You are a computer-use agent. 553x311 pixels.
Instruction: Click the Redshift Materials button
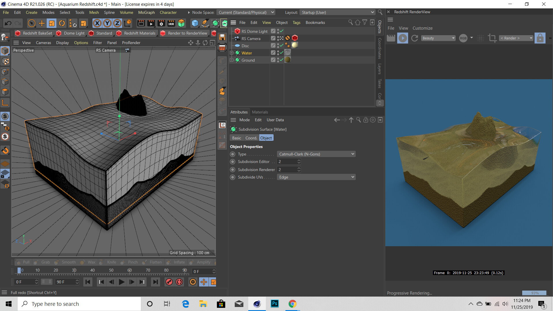(x=136, y=33)
